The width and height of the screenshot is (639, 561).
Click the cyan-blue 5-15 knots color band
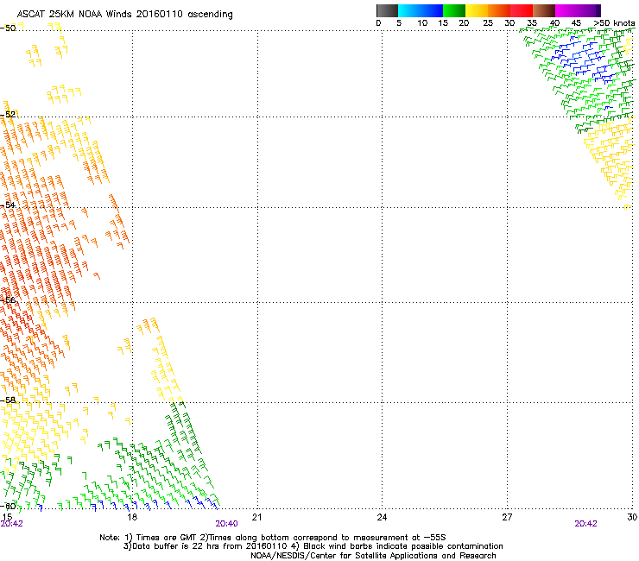(x=421, y=10)
